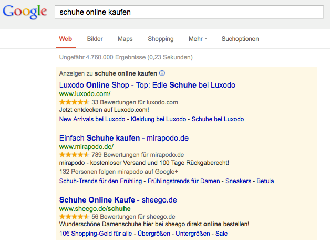Open Suchoptionen search tools
The image size is (330, 244).
point(240,39)
